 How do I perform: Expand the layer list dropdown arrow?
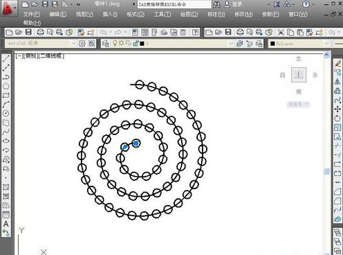(x=231, y=44)
